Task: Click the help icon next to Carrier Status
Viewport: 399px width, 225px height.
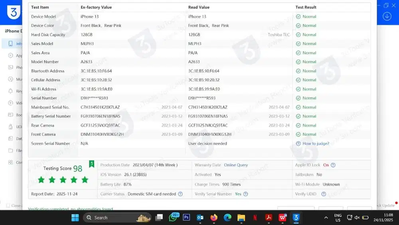Action: coord(180,194)
